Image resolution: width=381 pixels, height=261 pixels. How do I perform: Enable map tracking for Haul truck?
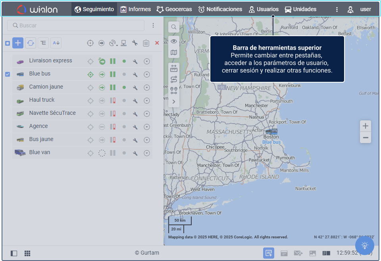coord(90,101)
